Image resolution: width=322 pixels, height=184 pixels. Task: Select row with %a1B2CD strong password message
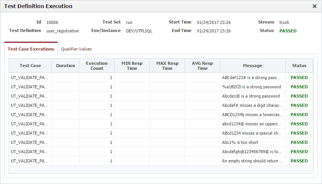pyautogui.click(x=161, y=87)
